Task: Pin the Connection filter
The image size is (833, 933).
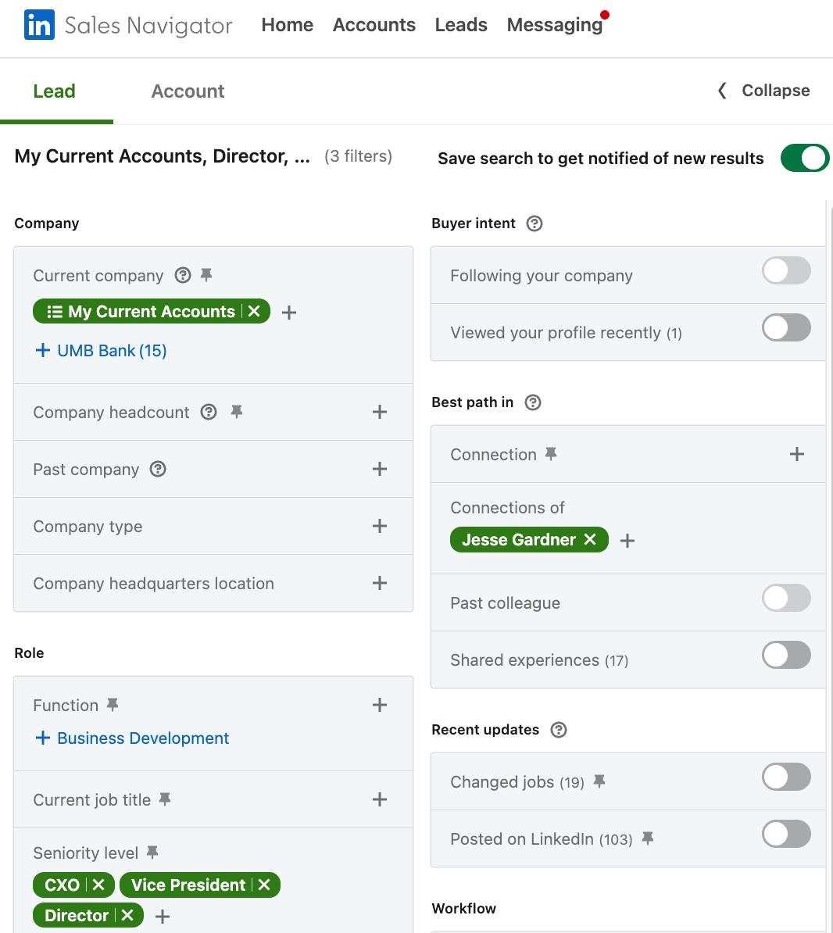Action: click(x=551, y=454)
